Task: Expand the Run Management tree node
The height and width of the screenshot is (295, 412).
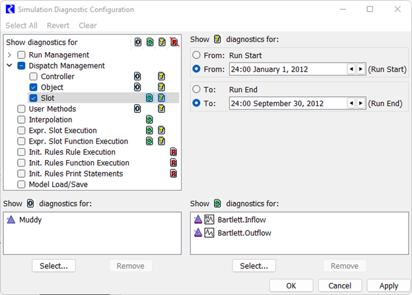Action: tap(10, 55)
